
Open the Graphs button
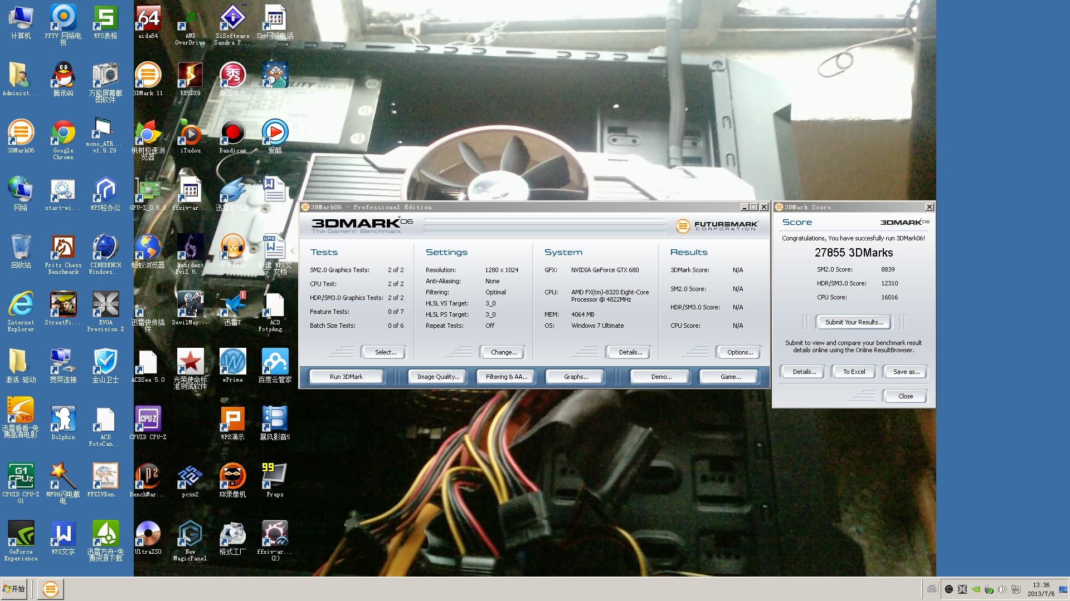point(576,377)
